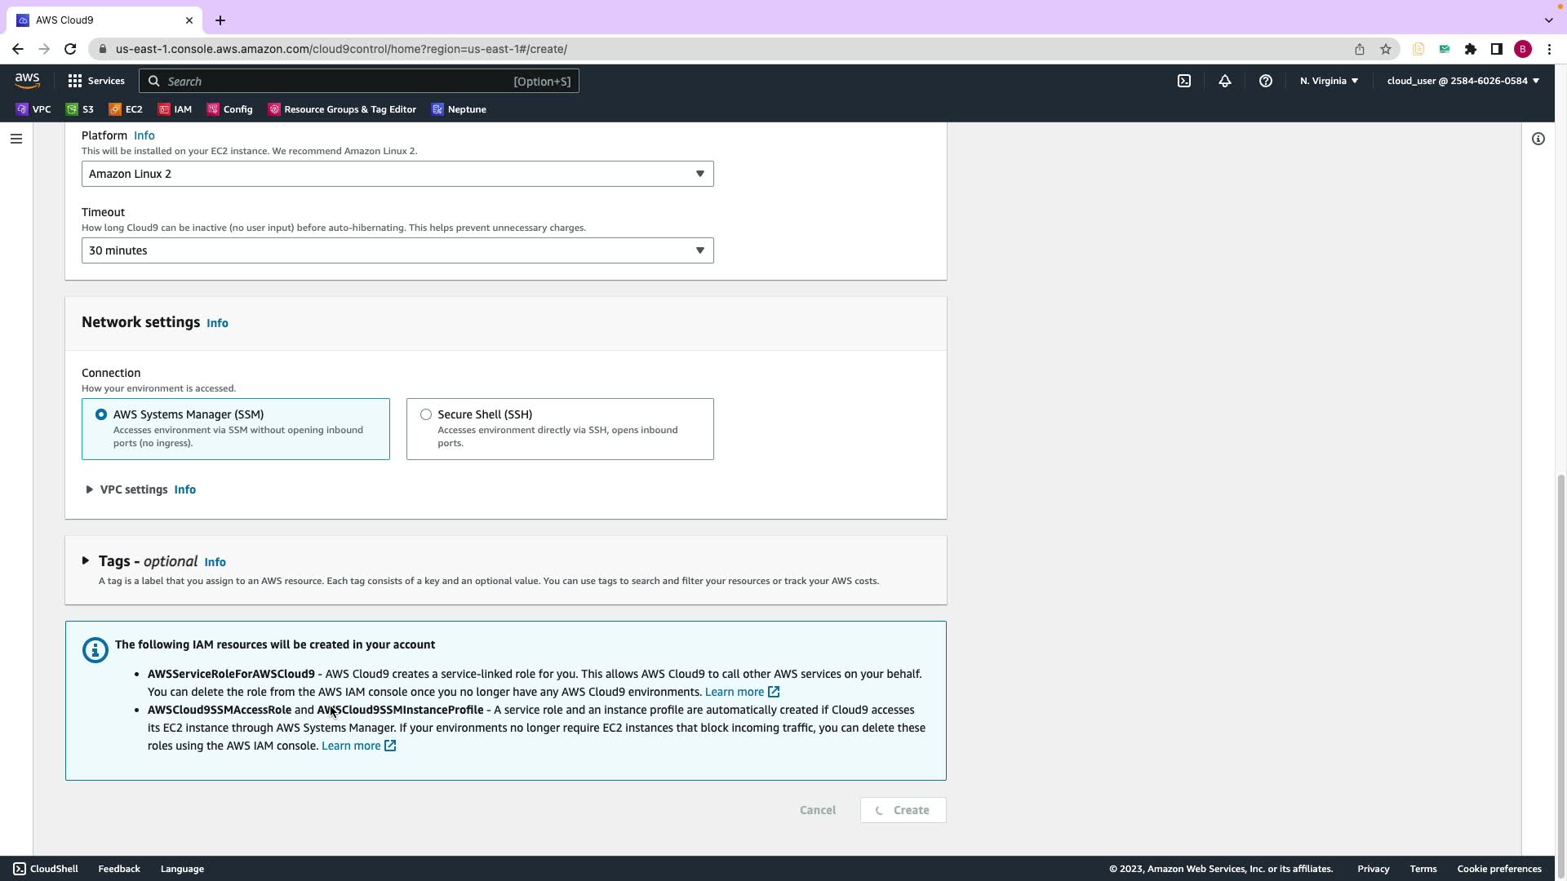Click in the AWS search field
The width and height of the screenshot is (1567, 881).
pyautogui.click(x=335, y=82)
